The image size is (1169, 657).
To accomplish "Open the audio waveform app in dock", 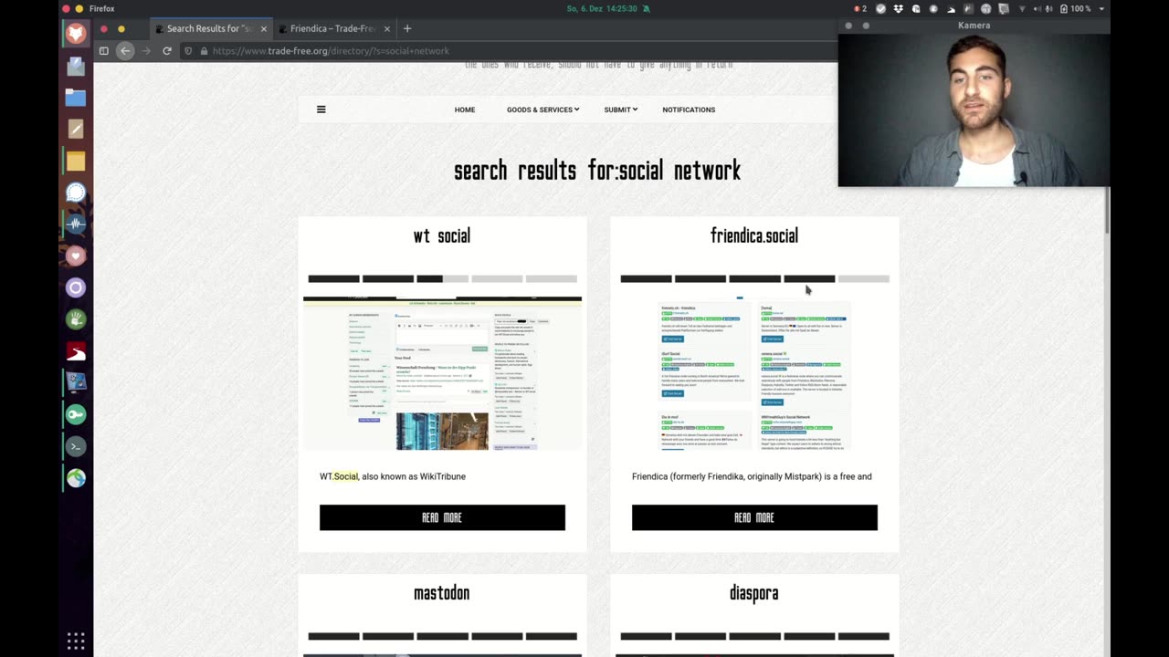I will [76, 224].
